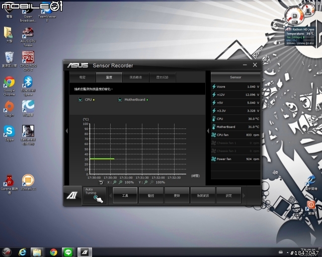Image resolution: width=322 pixels, height=257 pixels.
Task: Reset the graph zoom with undo arrow
Action: click(101, 182)
